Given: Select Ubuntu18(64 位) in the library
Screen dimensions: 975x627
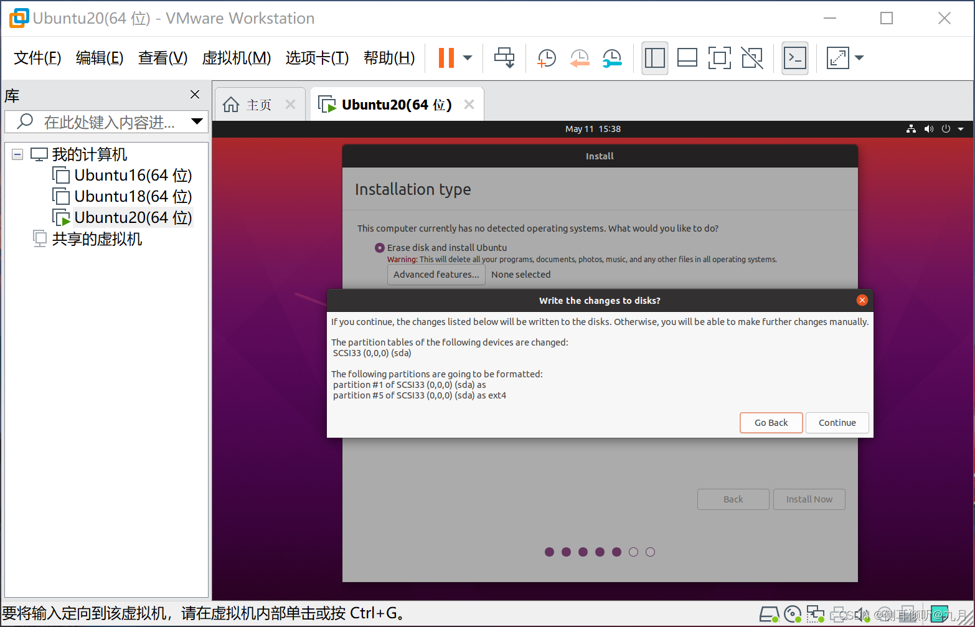Looking at the screenshot, I should 133,196.
